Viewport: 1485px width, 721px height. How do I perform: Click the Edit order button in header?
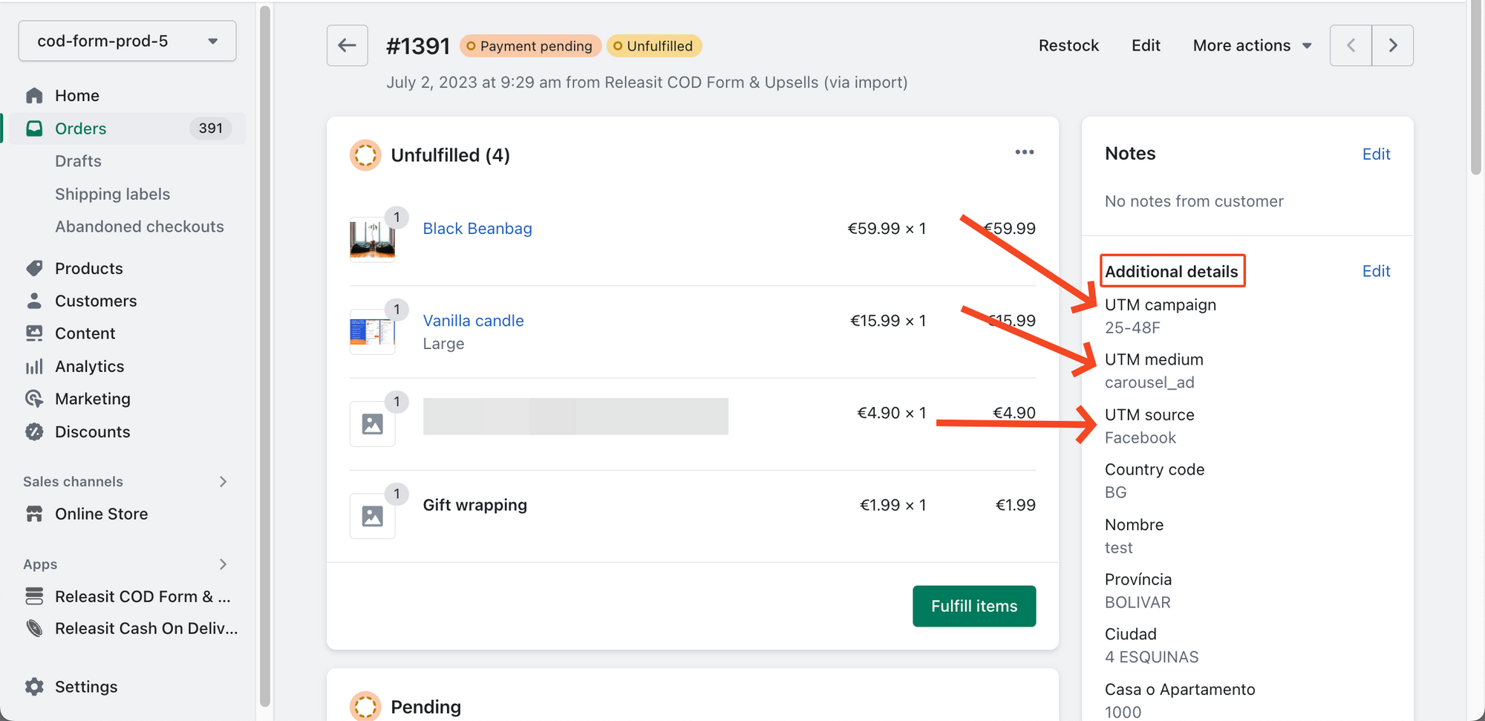(1146, 45)
